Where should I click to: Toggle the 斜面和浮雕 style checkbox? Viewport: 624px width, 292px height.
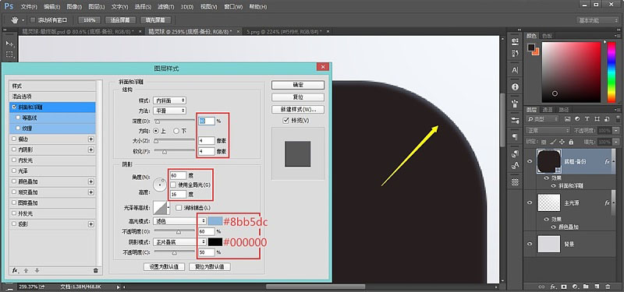(15, 107)
